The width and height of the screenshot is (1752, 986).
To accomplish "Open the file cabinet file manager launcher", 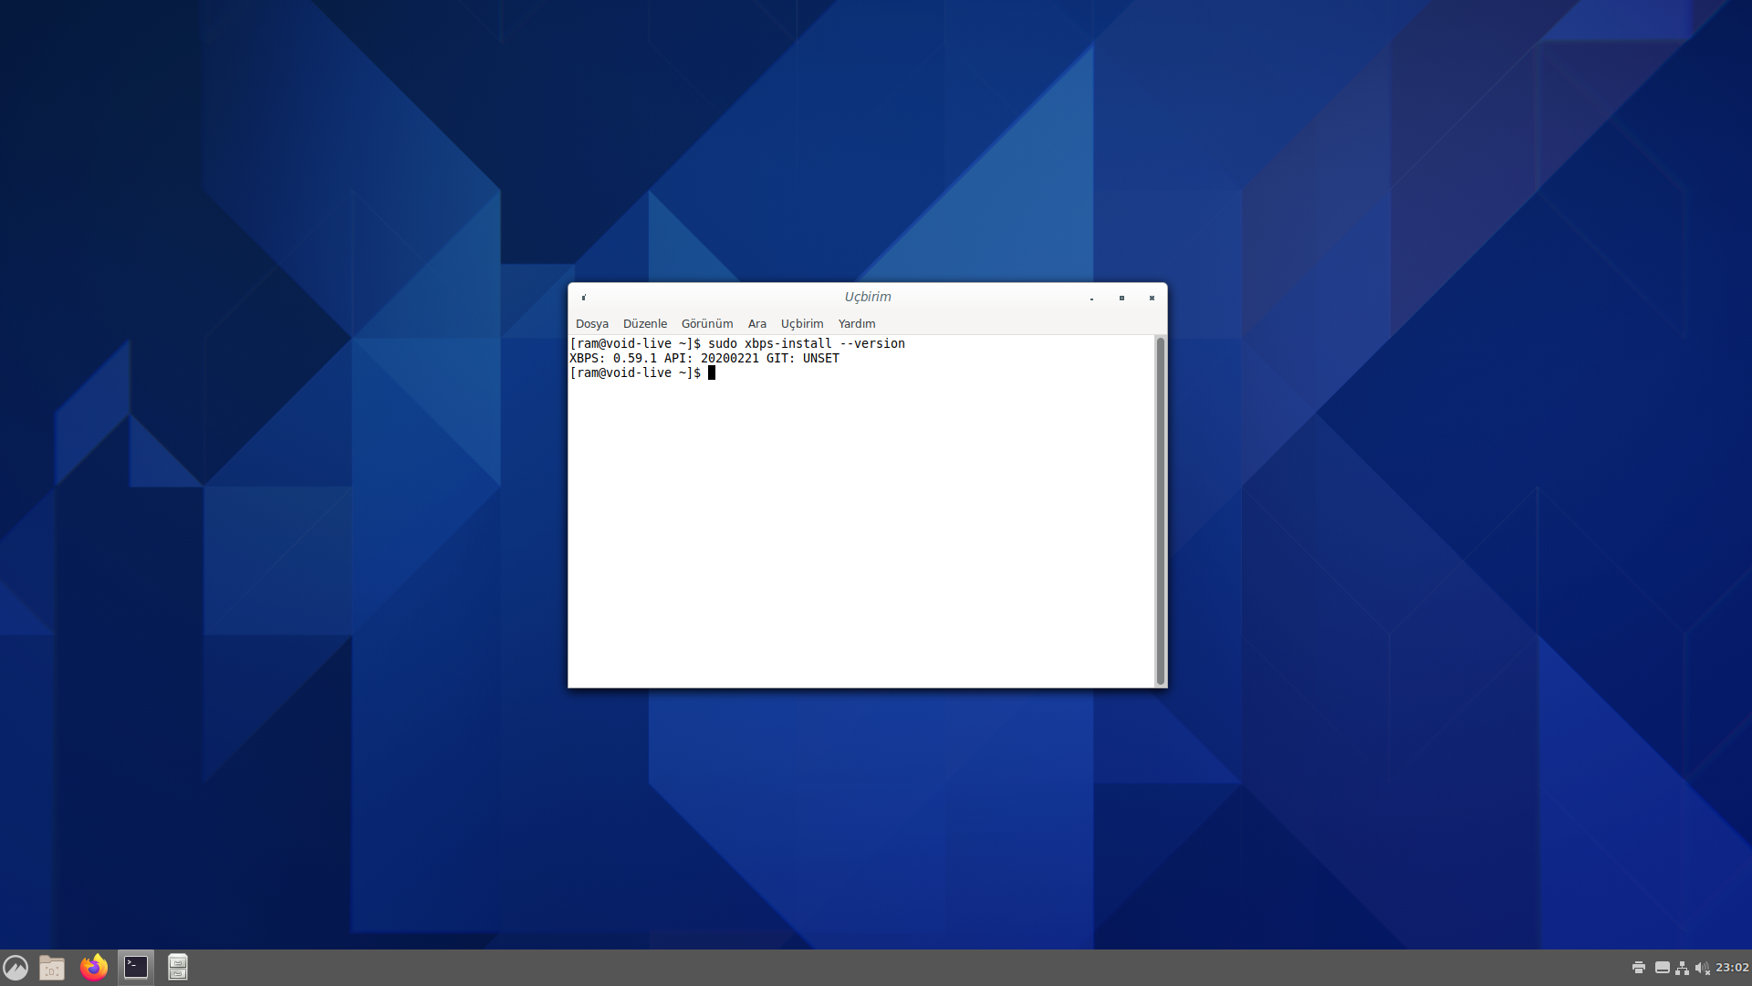I will pos(178,968).
